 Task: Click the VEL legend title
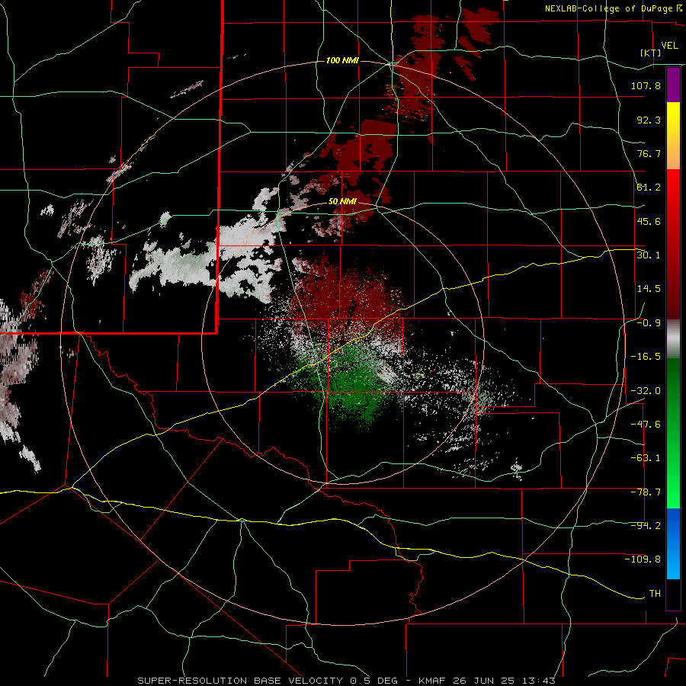[669, 46]
